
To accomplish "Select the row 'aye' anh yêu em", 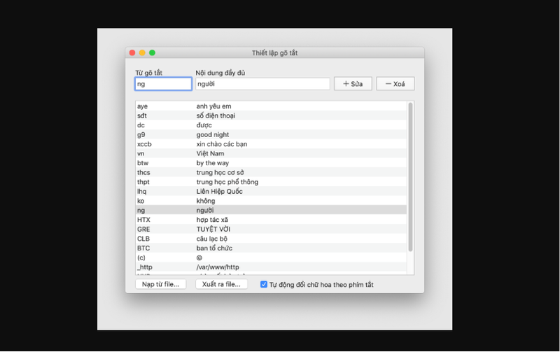I will pyautogui.click(x=271, y=106).
